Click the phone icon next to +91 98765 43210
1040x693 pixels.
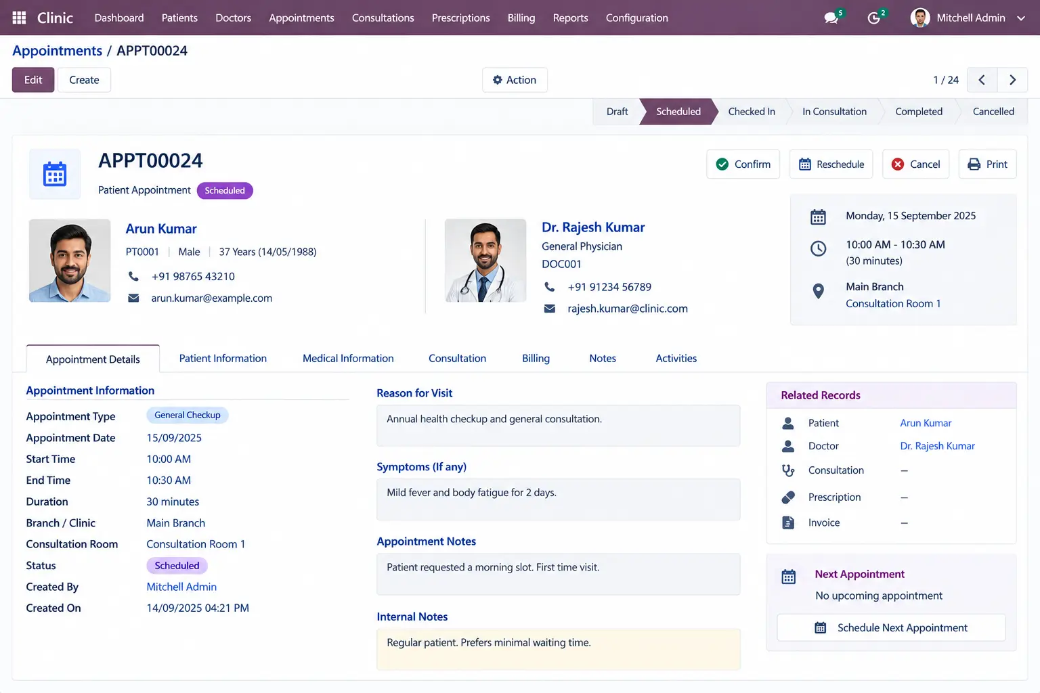133,276
